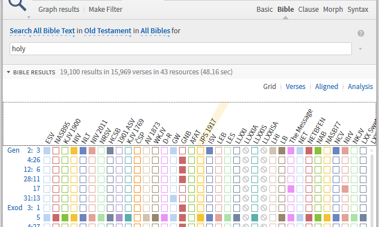Viewport: 379px width, 227px height.
Task: Click the blue NLT cell for Gen 2:3
Action: tap(83, 150)
